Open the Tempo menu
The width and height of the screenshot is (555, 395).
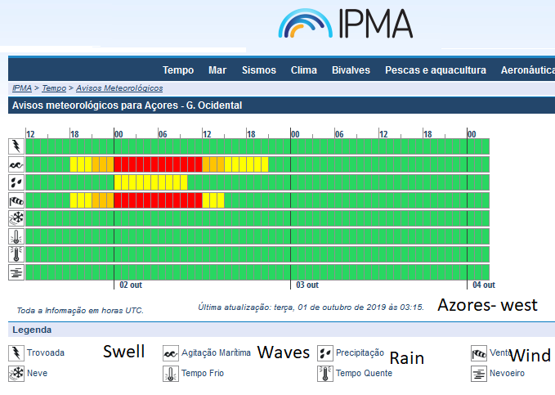(x=178, y=70)
